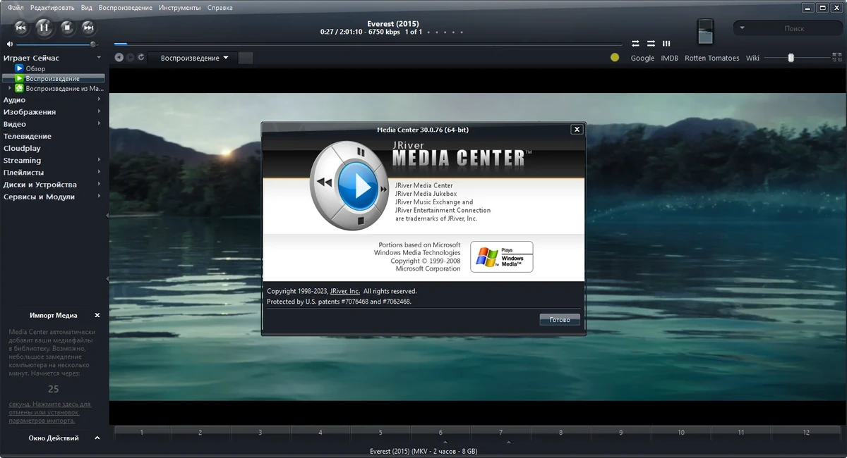Click the import cancel link text

coord(49,412)
